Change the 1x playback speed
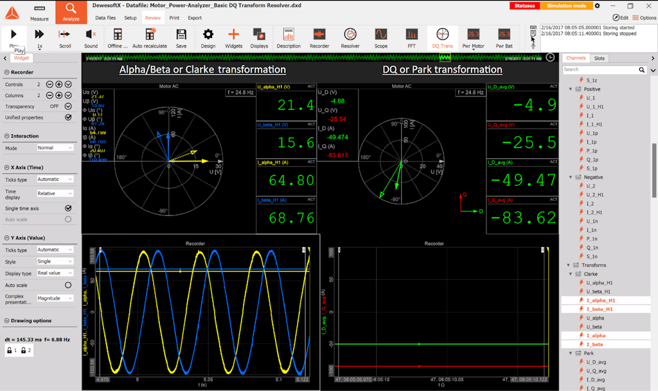This screenshot has width=658, height=391. coord(39,38)
